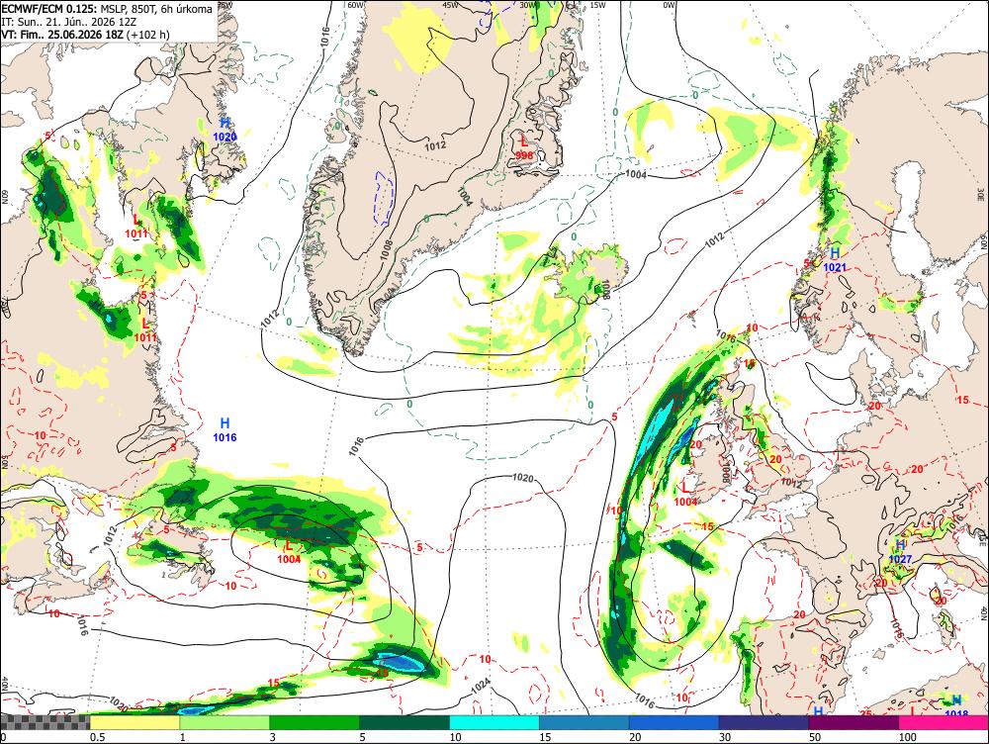Click the 0.5 legend scale value

(x=97, y=737)
